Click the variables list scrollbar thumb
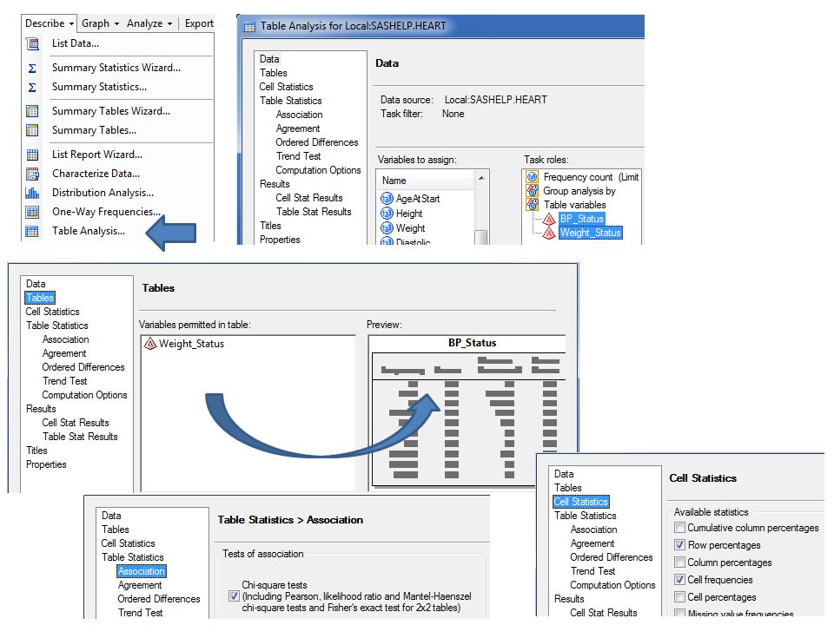834x625 pixels. [480, 237]
